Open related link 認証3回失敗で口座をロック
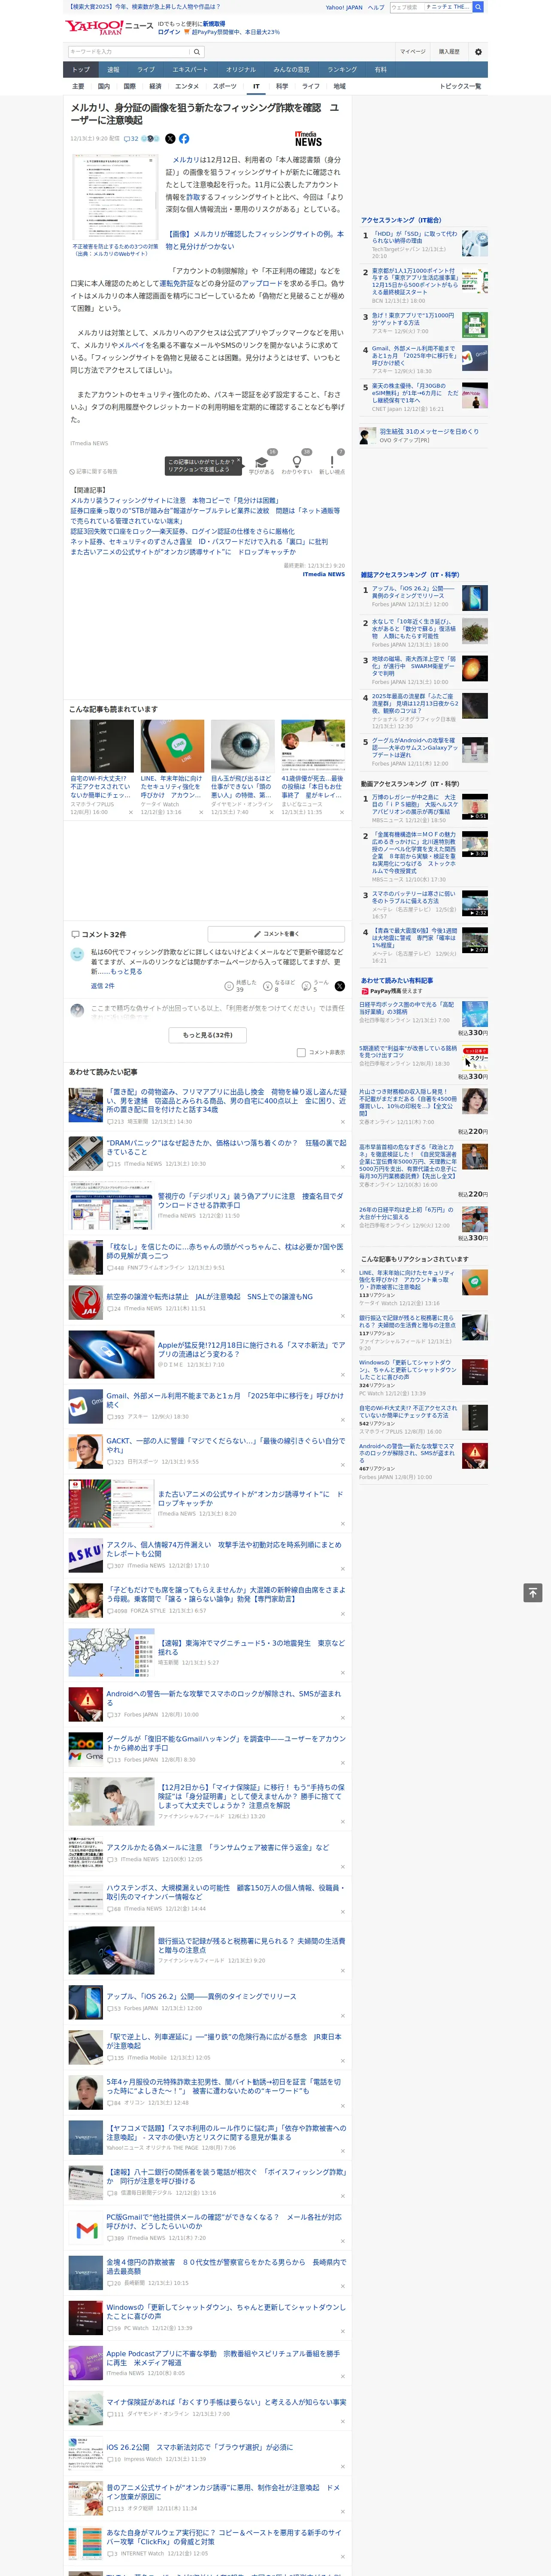The width and height of the screenshot is (551, 2576). (x=182, y=531)
